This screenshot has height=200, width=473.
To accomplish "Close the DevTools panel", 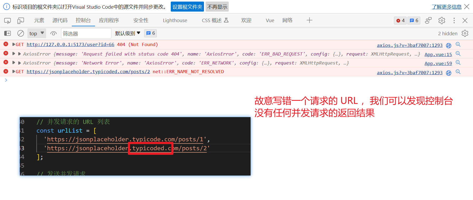I will click(465, 21).
